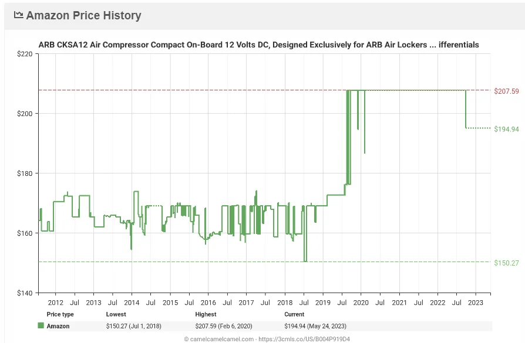Click the camelcamelcamel.com footer credit
The height and width of the screenshot is (343, 525).
click(x=267, y=339)
